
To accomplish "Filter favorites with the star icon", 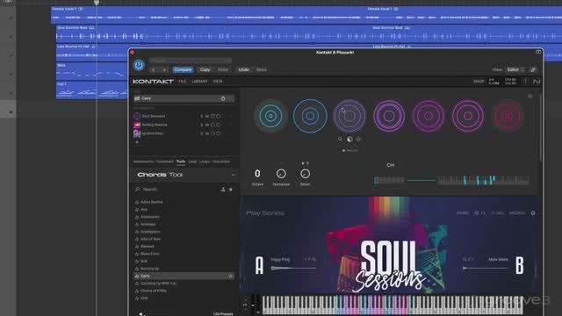I will 231,190.
